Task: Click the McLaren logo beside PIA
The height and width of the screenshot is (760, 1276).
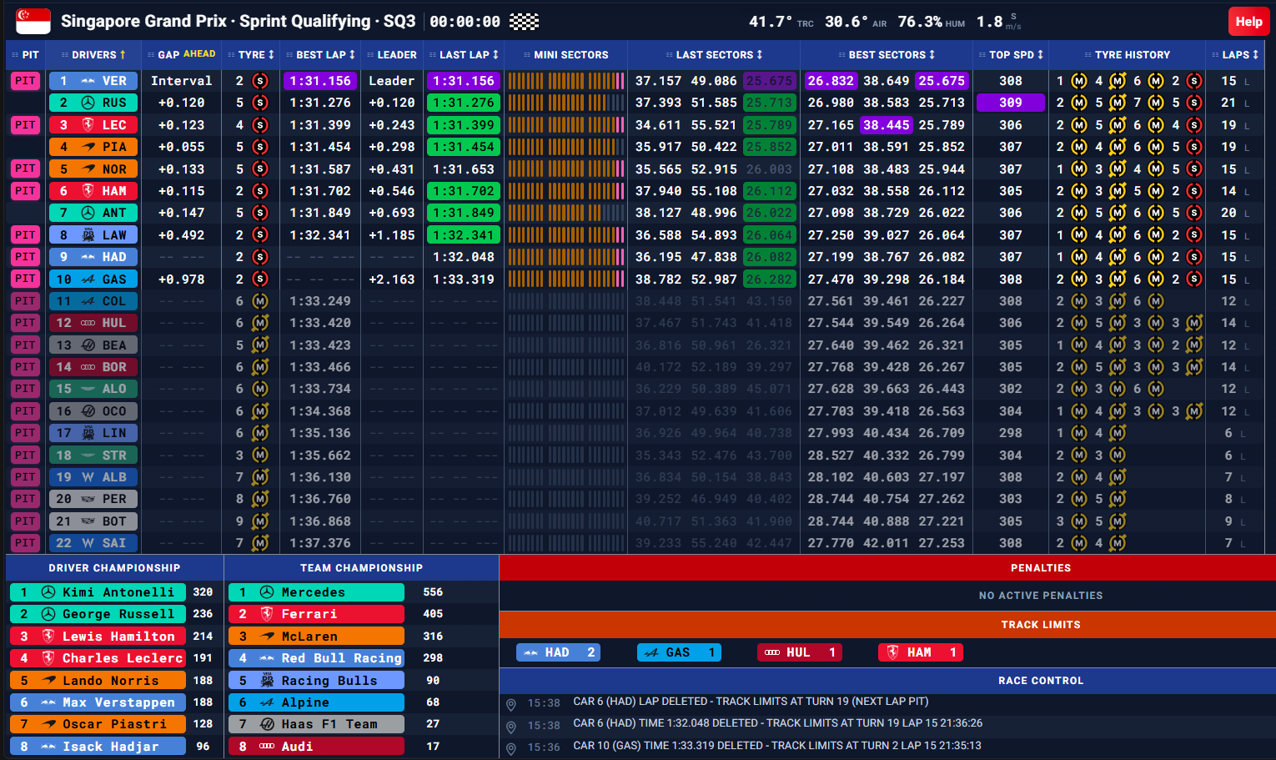Action: click(88, 147)
